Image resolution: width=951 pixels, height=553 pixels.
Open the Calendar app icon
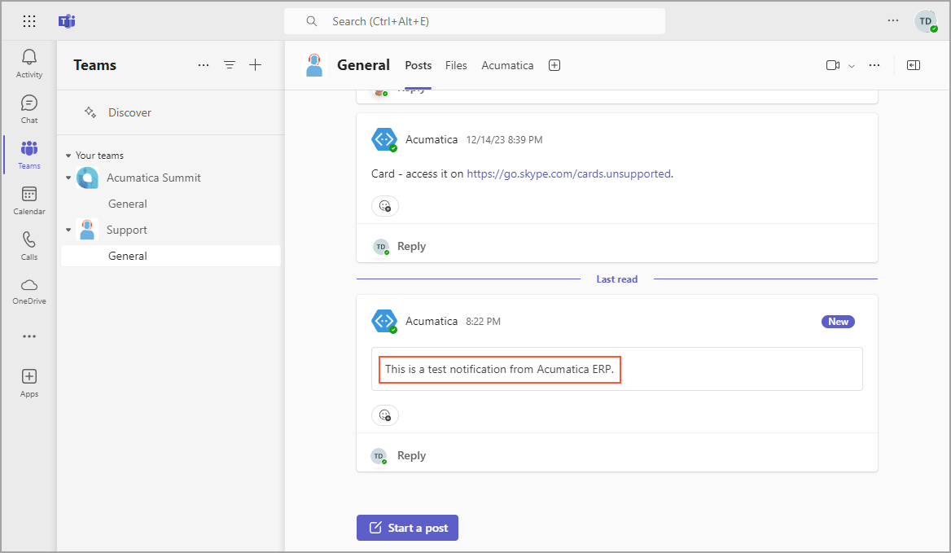coord(29,200)
